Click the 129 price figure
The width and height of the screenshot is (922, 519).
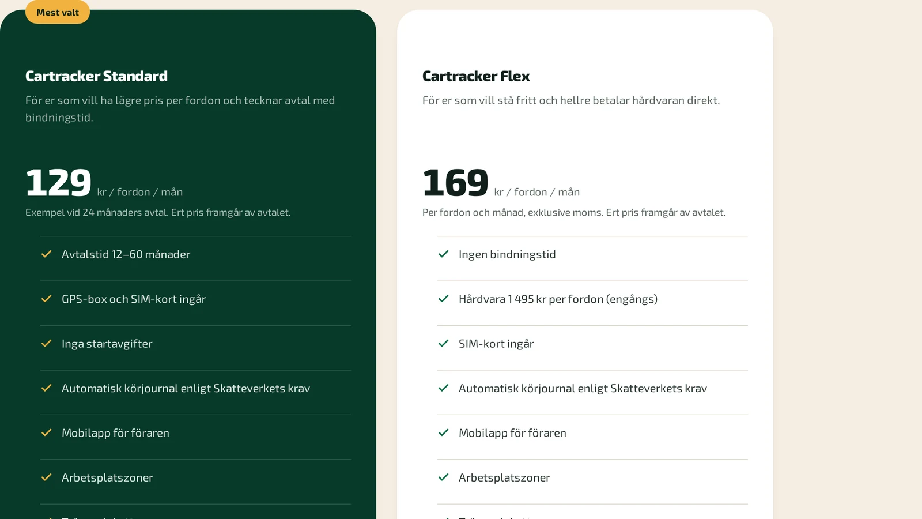tap(58, 183)
